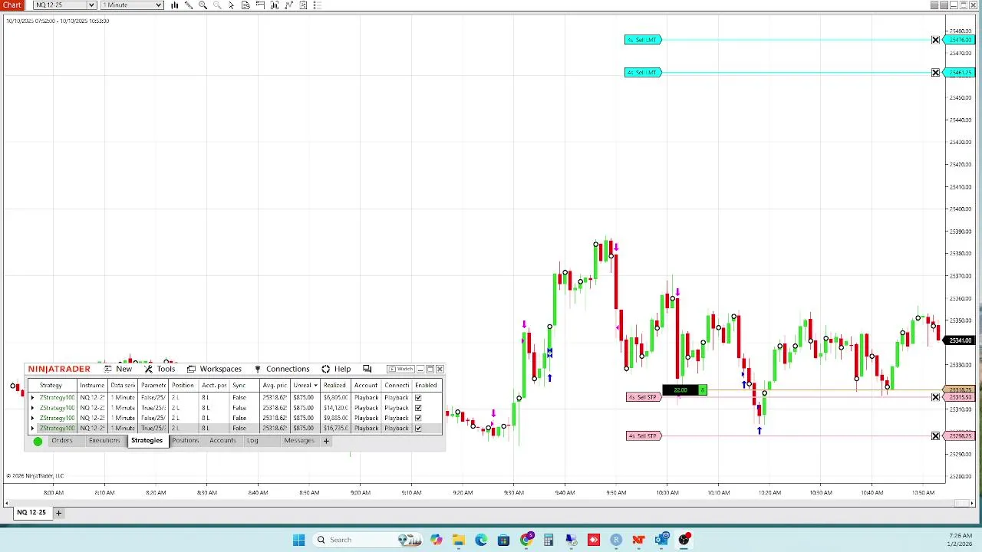
Task: Activate the zoom in magnifier icon
Action: coord(203,5)
